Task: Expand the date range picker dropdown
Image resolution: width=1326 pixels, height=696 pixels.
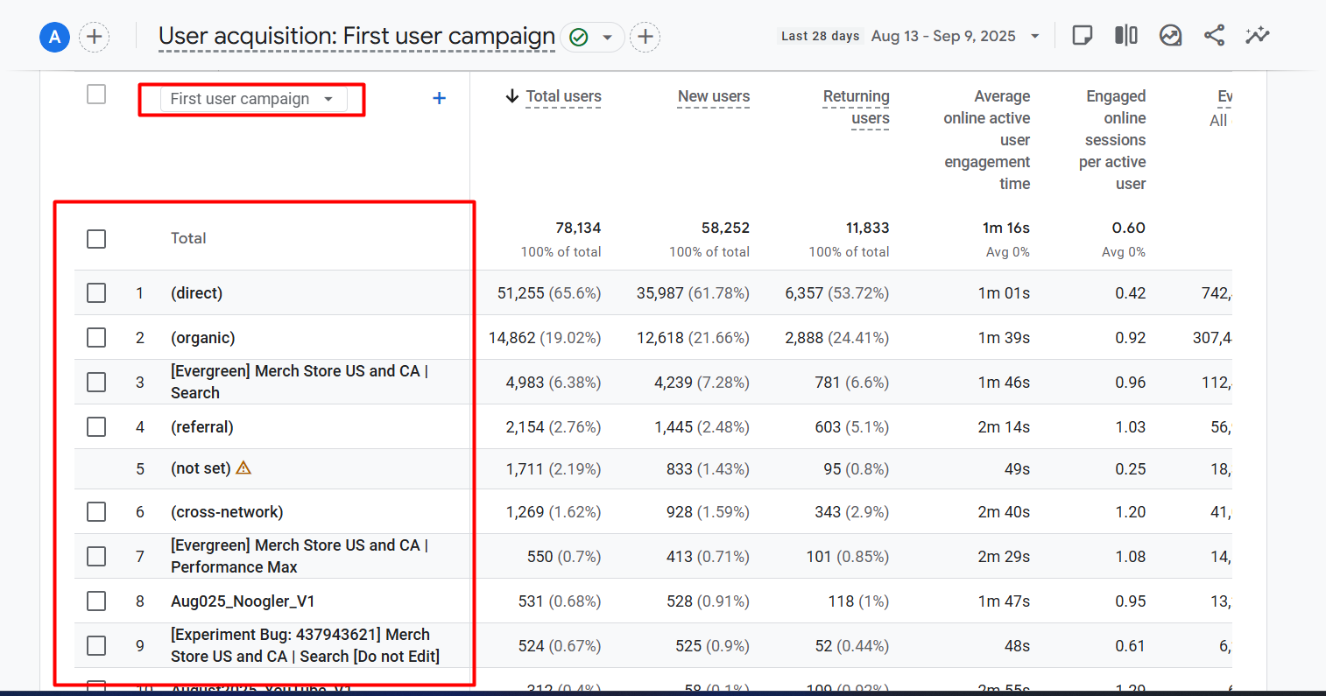Action: point(1035,37)
